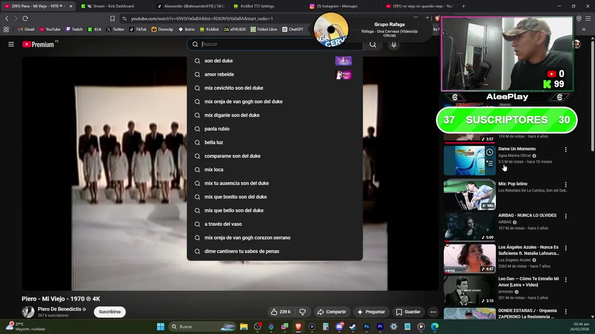The height and width of the screenshot is (334, 595).
Task: Open the ChatGPT bookmark
Action: tap(292, 29)
